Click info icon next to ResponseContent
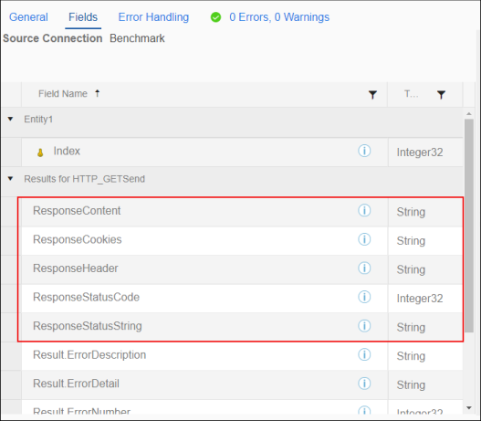The width and height of the screenshot is (481, 421). point(364,210)
